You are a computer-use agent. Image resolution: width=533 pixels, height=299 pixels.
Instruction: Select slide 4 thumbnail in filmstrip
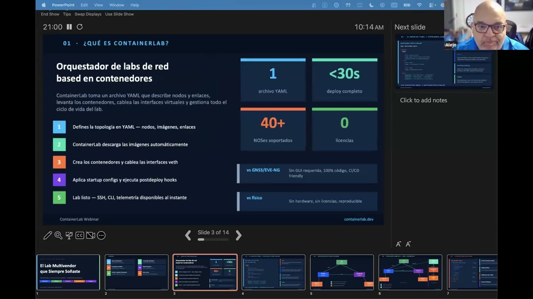coord(274,272)
